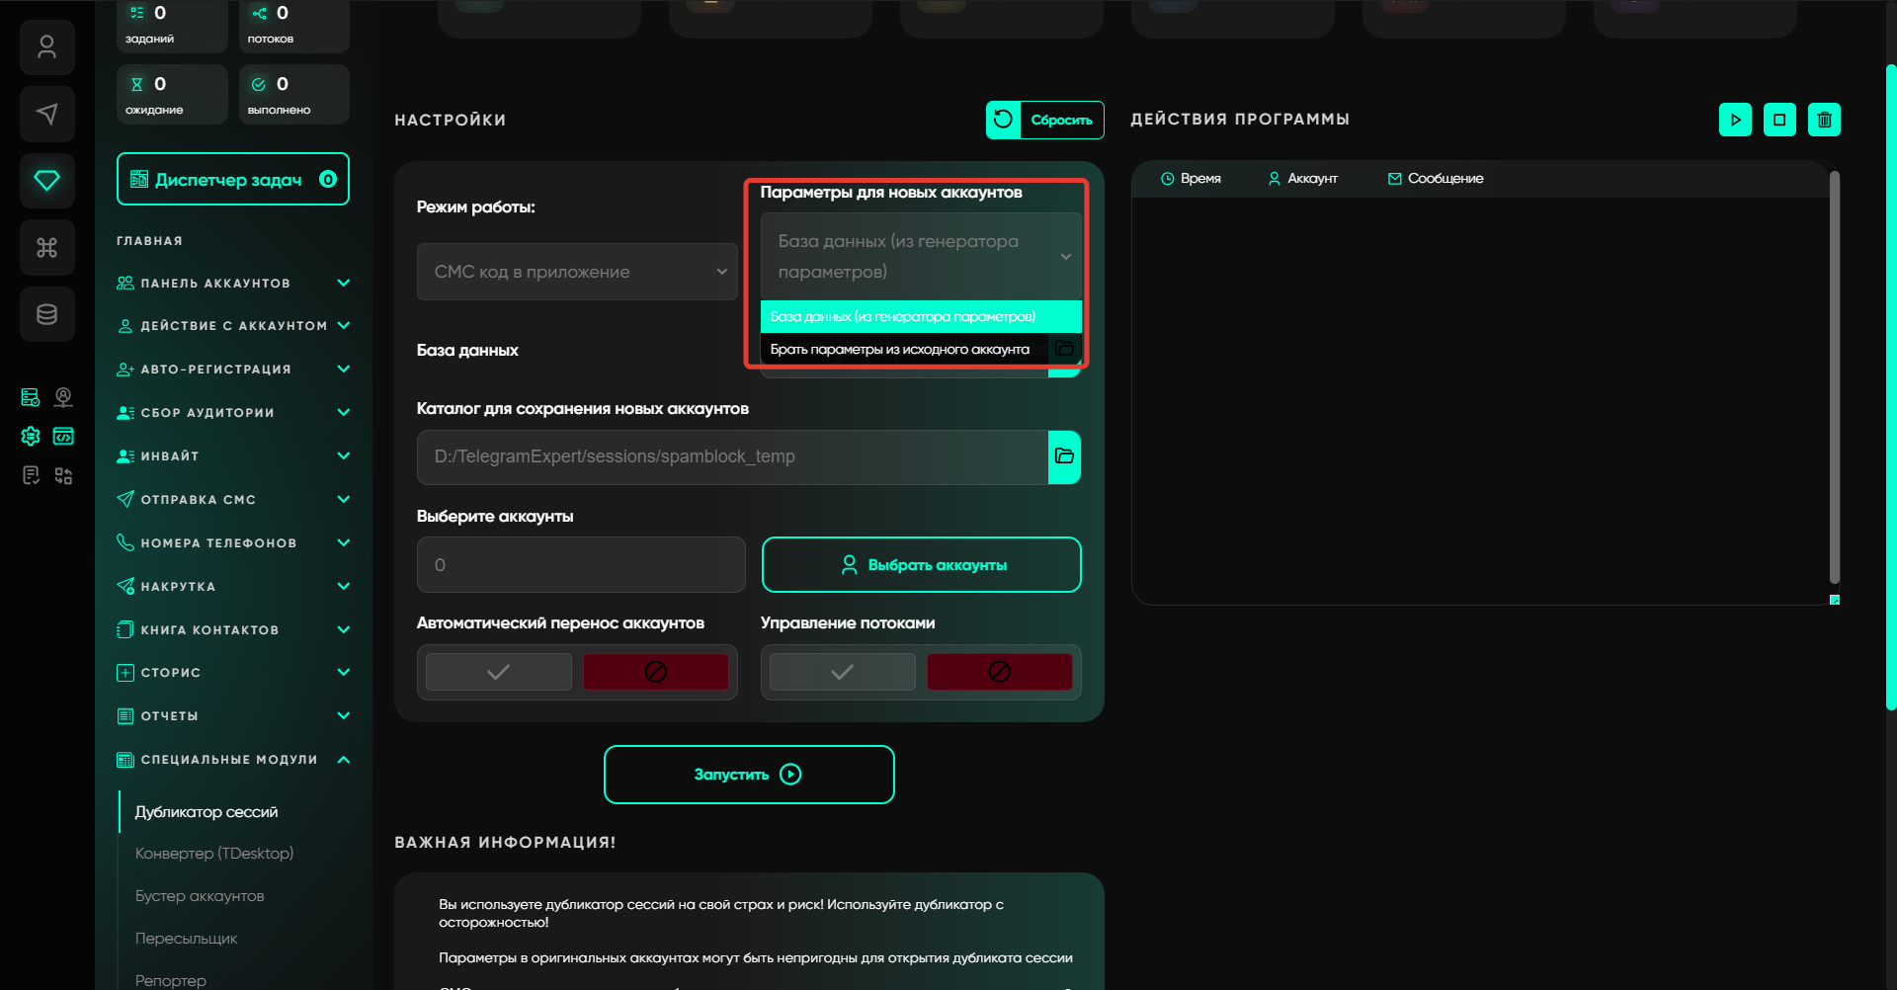Screen dimensions: 1897x990
Task: Disable automatic account transfer with red button
Action: pos(655,672)
